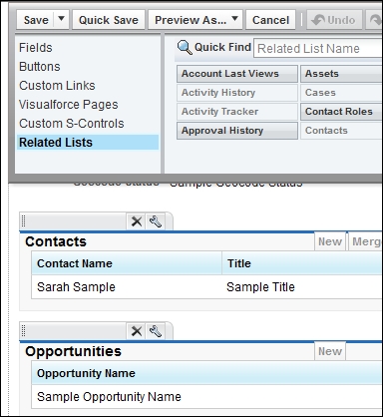Open the Preview As dropdown

click(195, 20)
